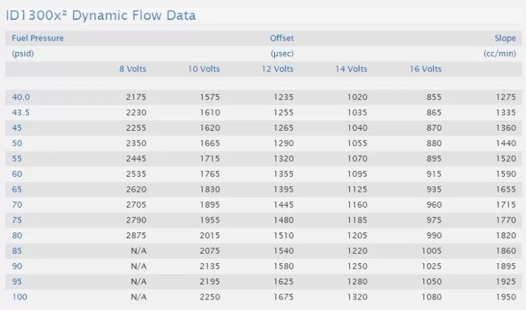This screenshot has width=526, height=310.
Task: Select the 14 Volts column heading
Action: coord(352,69)
